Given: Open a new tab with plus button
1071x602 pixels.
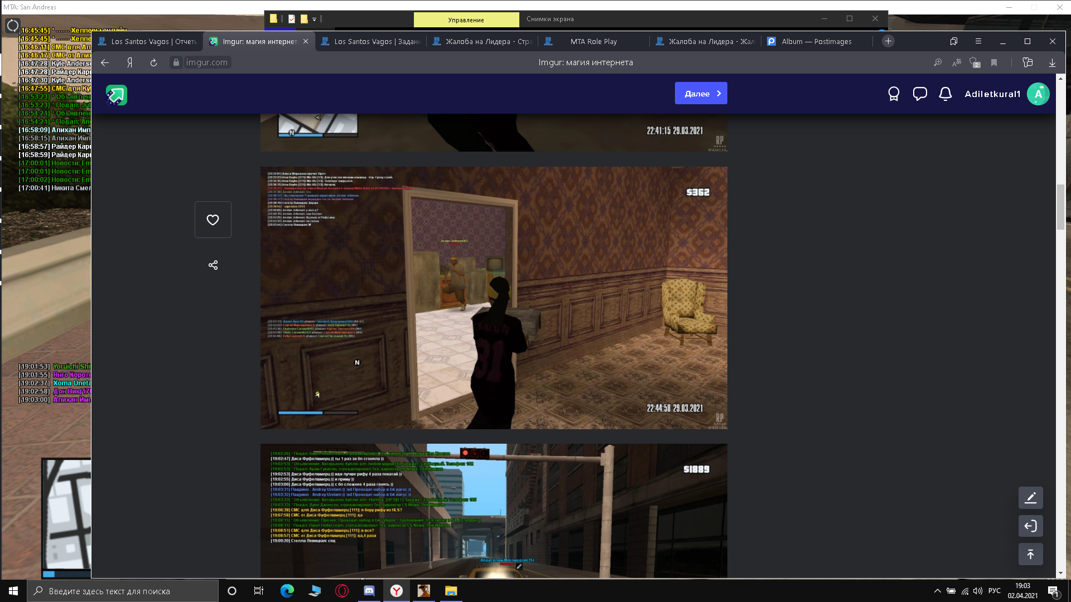Looking at the screenshot, I should (x=889, y=41).
